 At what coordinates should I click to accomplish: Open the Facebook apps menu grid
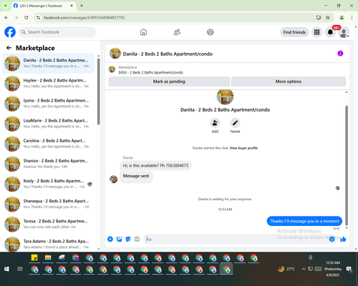[x=316, y=32]
